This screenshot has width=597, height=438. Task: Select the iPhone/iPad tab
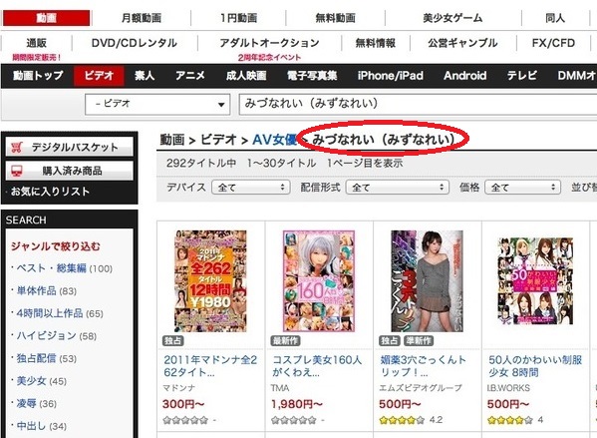coord(391,76)
